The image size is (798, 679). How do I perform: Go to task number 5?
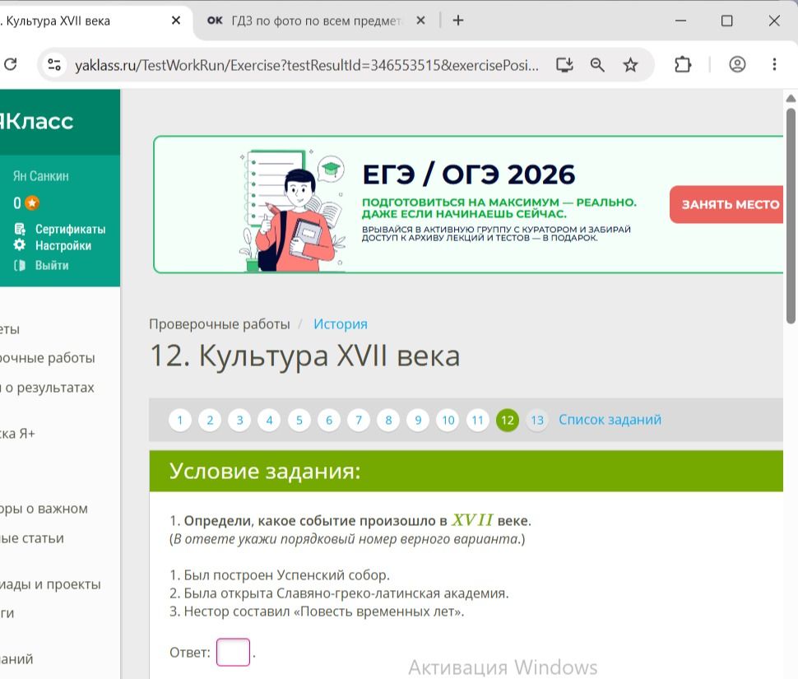[x=299, y=421]
